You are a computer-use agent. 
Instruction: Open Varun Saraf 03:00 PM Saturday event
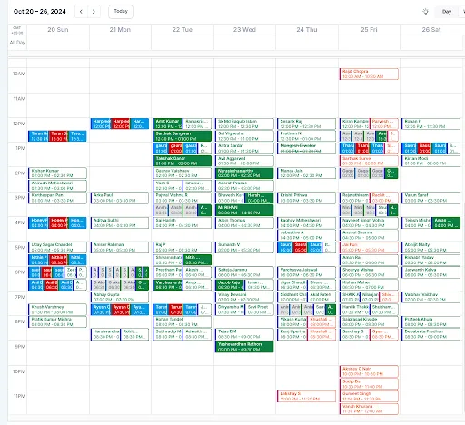click(430, 198)
